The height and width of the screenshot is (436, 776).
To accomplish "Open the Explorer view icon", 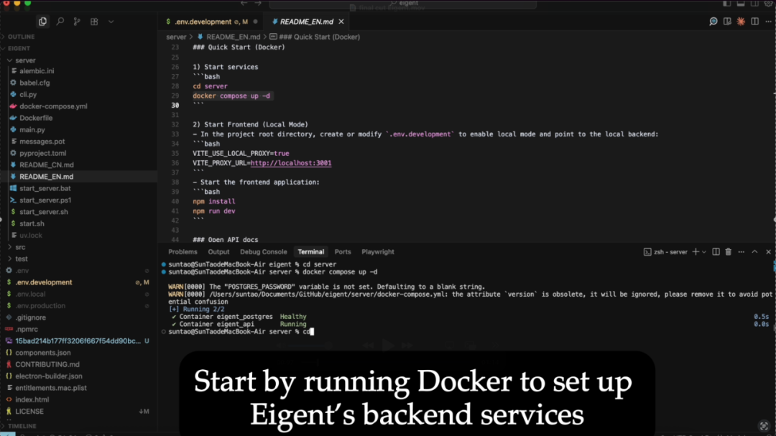I will [42, 22].
